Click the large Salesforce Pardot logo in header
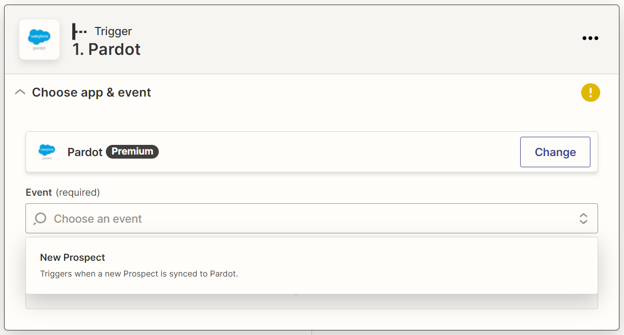The height and width of the screenshot is (335, 624). point(39,40)
